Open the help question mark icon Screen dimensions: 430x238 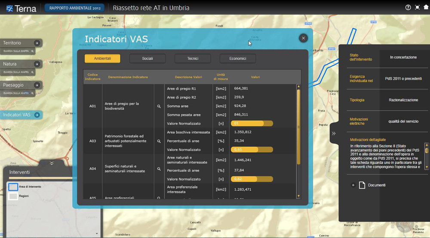[x=408, y=7]
